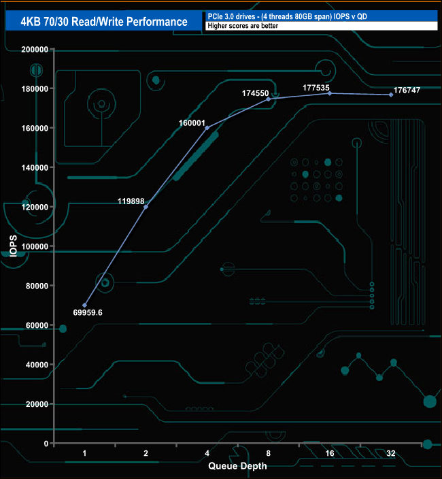The height and width of the screenshot is (479, 442).
Task: Click the chart title 4KB 70/30 Read/Write Performance
Action: [x=104, y=21]
